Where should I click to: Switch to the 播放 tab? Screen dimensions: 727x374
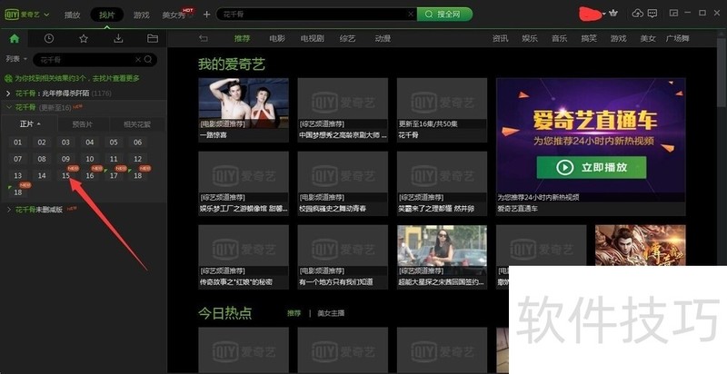coord(73,15)
